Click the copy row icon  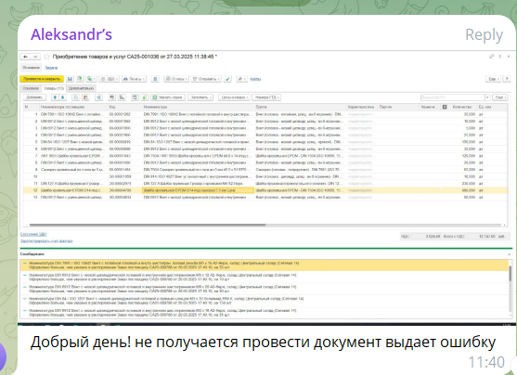tap(76, 97)
